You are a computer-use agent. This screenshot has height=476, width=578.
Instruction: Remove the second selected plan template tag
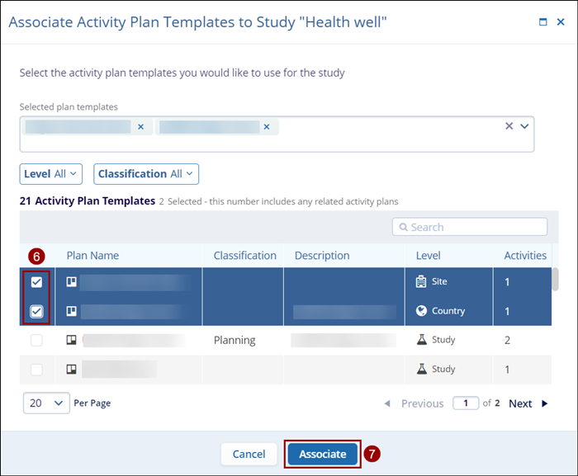pos(266,127)
